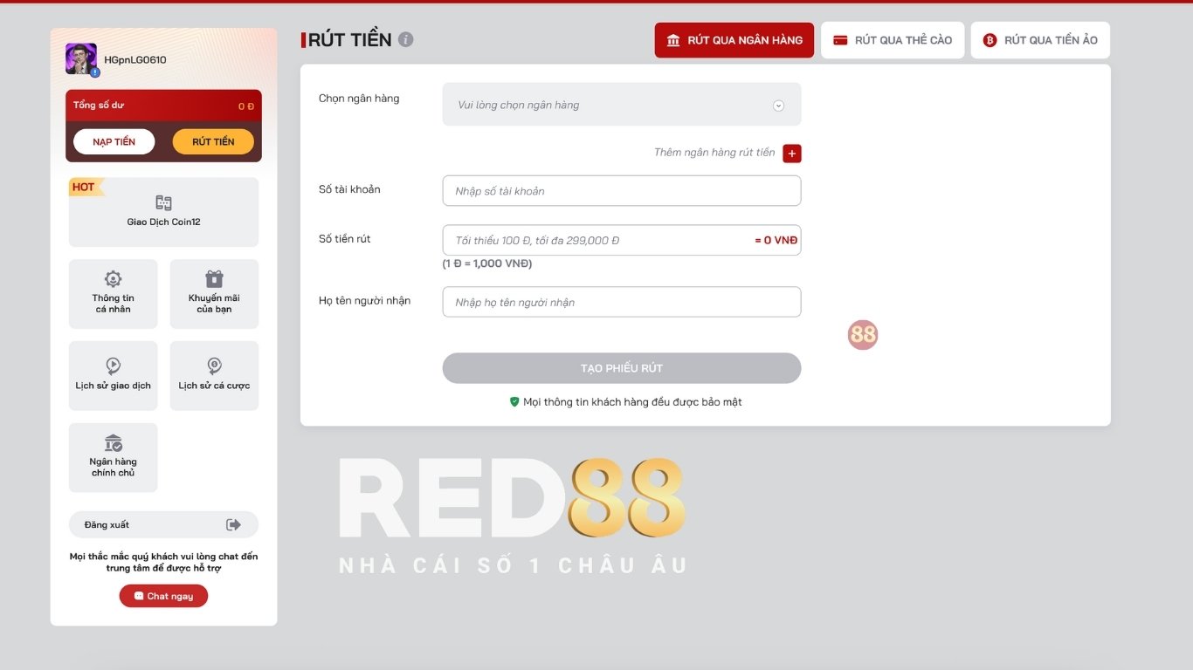Switch to RÚT QUA TIỀN ẢO tab
Viewport: 1193px width, 670px height.
pyautogui.click(x=1040, y=40)
